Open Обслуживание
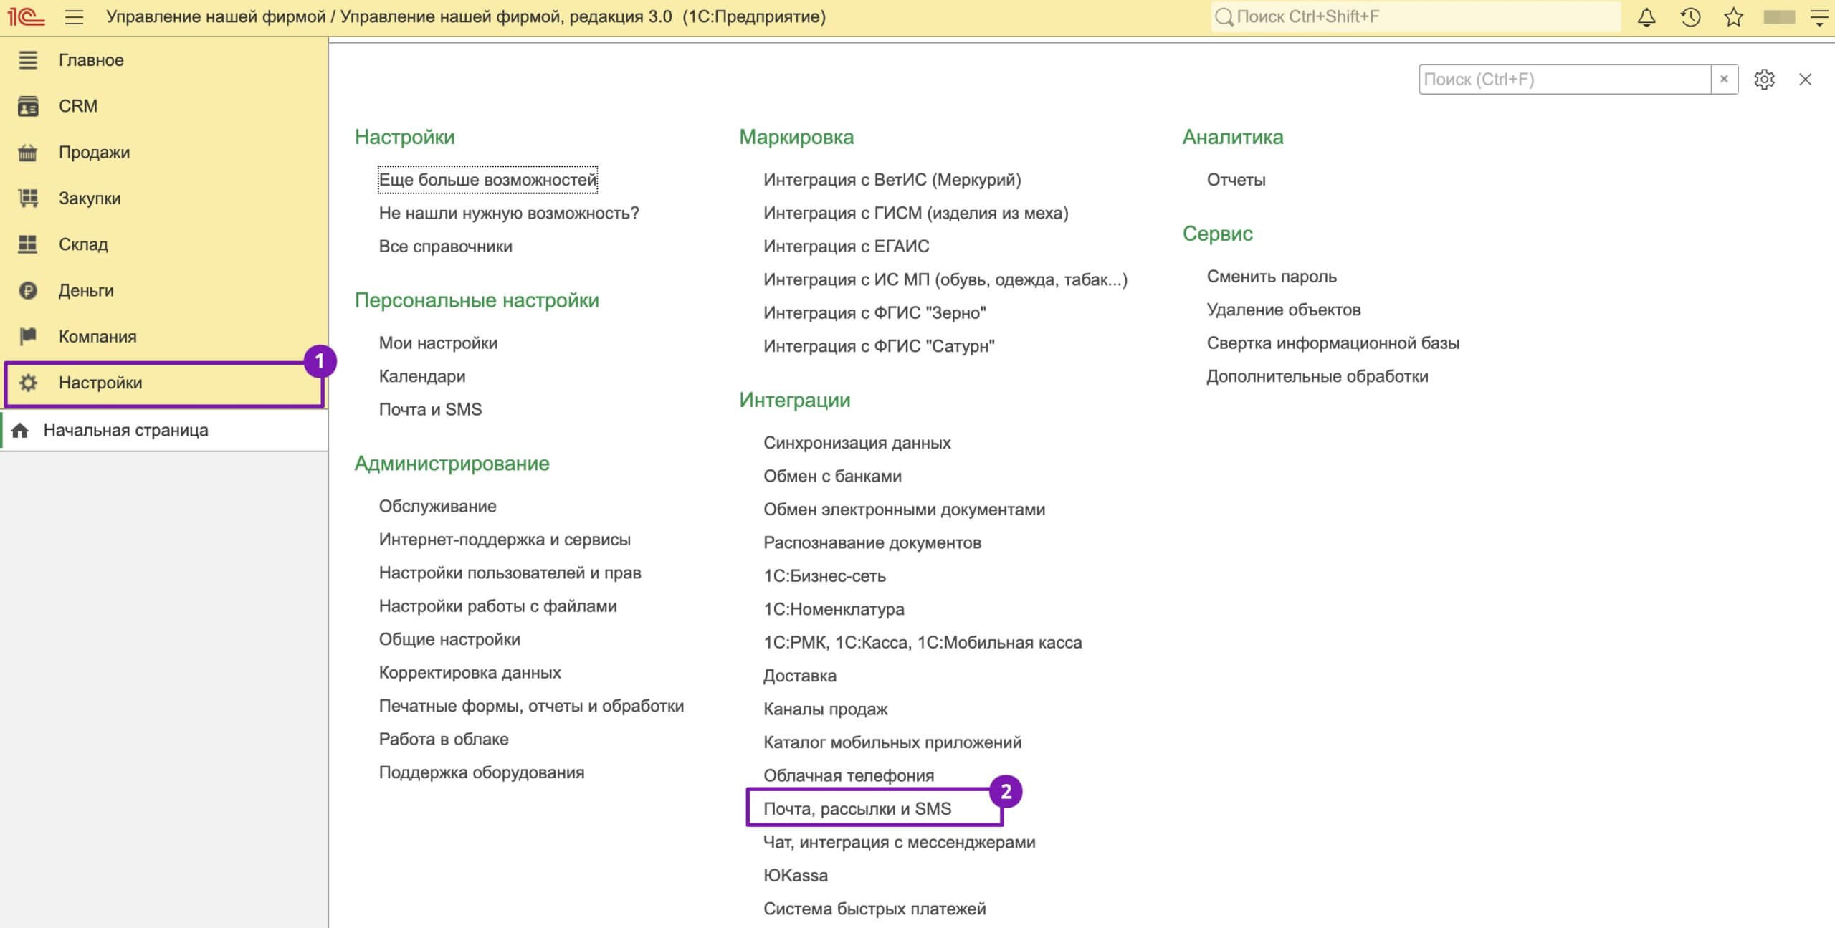Viewport: 1835px width, 928px height. [x=437, y=507]
